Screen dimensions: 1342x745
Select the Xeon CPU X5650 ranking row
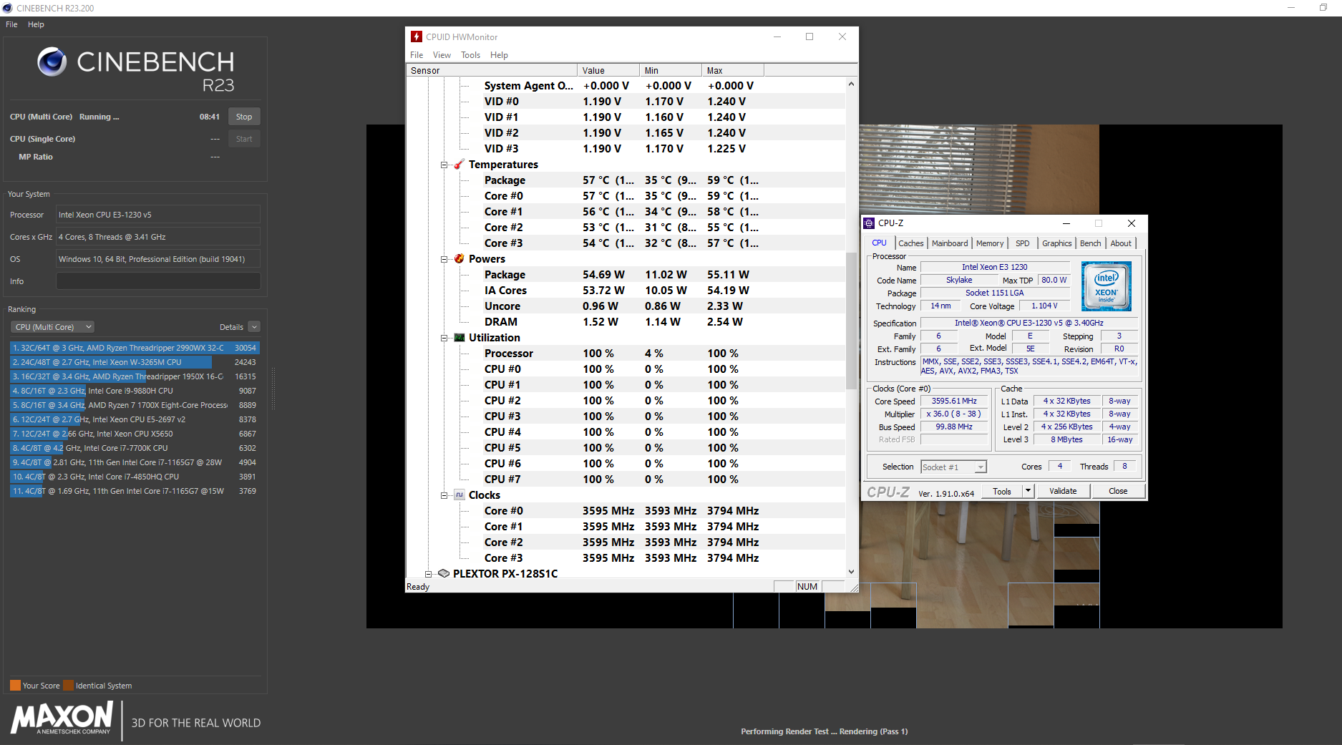(x=135, y=434)
